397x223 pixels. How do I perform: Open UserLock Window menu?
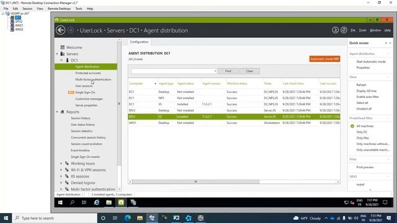pyautogui.click(x=375, y=30)
